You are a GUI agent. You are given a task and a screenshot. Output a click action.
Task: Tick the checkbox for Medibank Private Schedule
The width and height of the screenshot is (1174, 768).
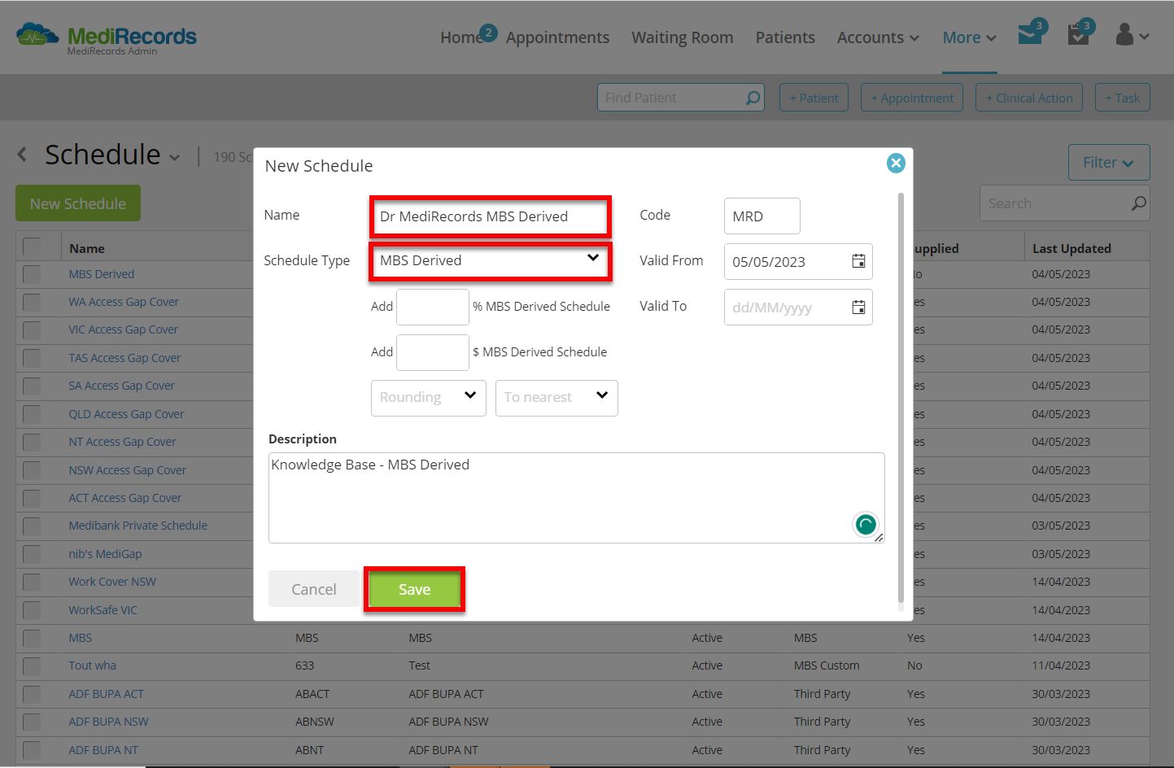click(x=32, y=526)
